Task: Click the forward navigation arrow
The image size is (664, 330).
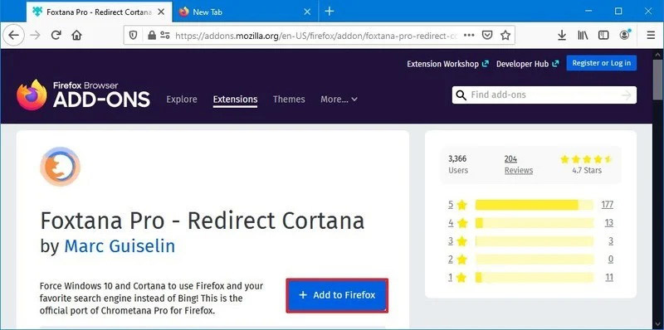Action: [35, 35]
